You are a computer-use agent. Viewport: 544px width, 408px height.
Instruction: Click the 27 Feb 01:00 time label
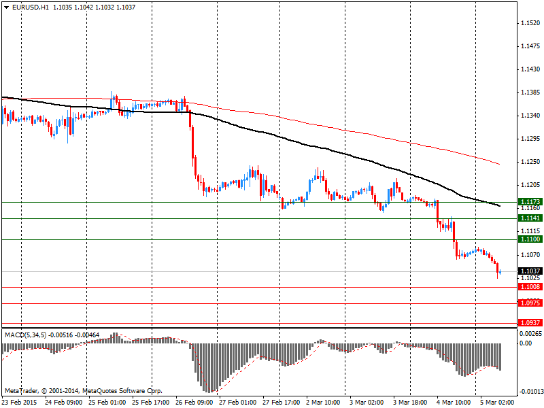(x=238, y=402)
